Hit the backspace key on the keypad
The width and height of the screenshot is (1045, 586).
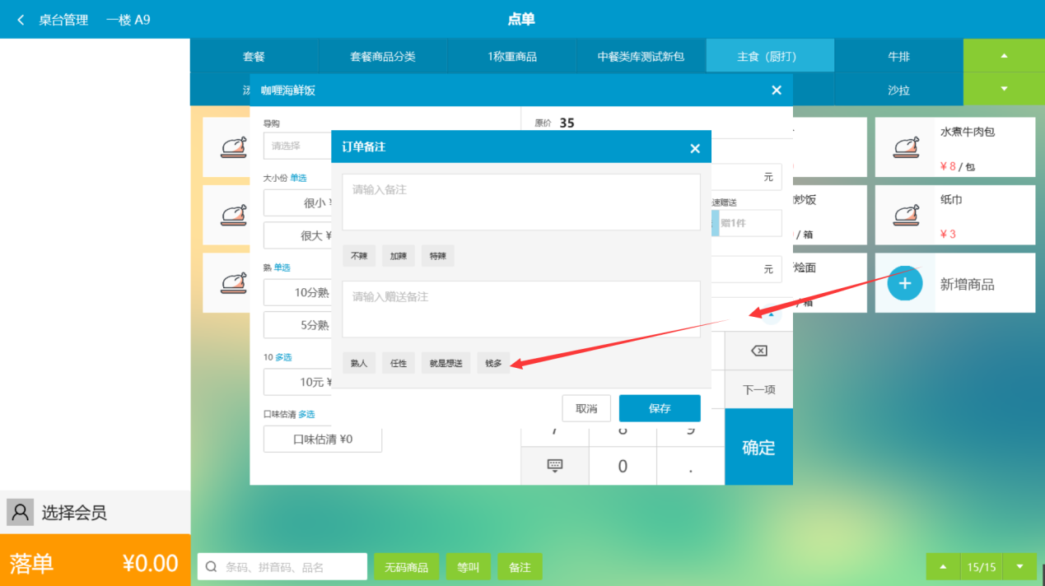tap(758, 351)
